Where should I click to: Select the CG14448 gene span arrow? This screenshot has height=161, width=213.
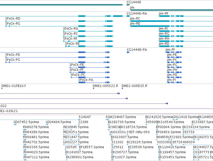coord(128,5)
